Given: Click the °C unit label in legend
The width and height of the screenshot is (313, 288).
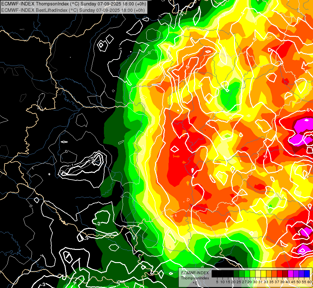Looking at the screenshot, I should (195, 283).
